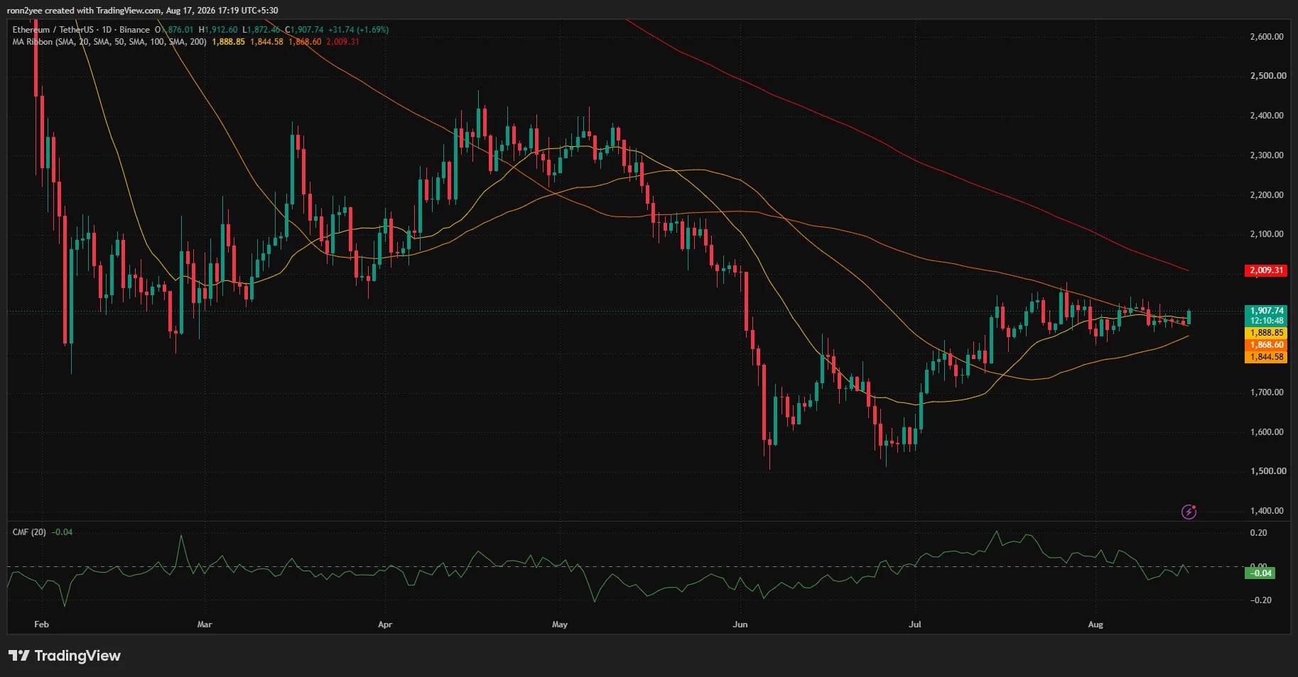Click the 1,844.58 price axis tag
Screen dimensions: 1298x677
(1266, 357)
